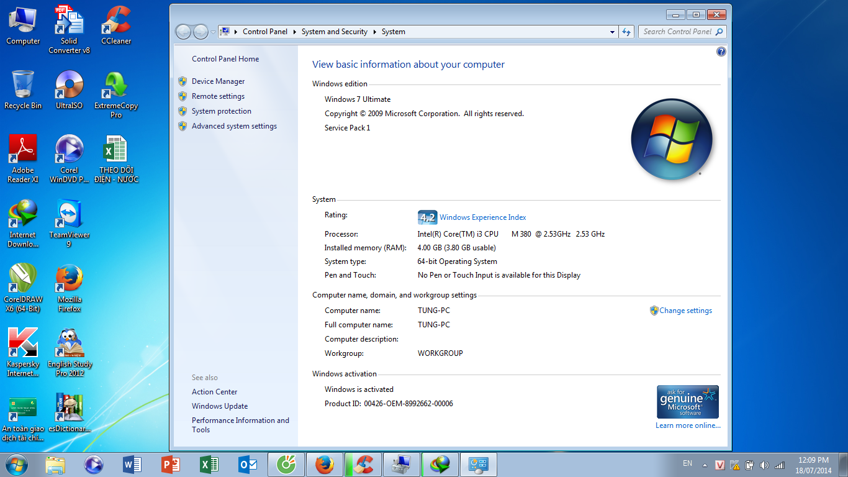The image size is (848, 477).
Task: Open Windows Experience Index link
Action: pyautogui.click(x=482, y=217)
